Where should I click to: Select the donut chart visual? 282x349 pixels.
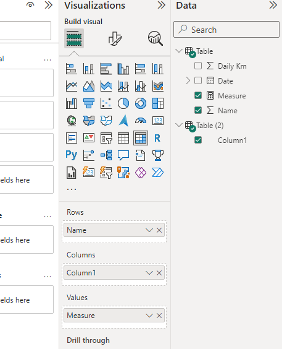[x=141, y=103]
